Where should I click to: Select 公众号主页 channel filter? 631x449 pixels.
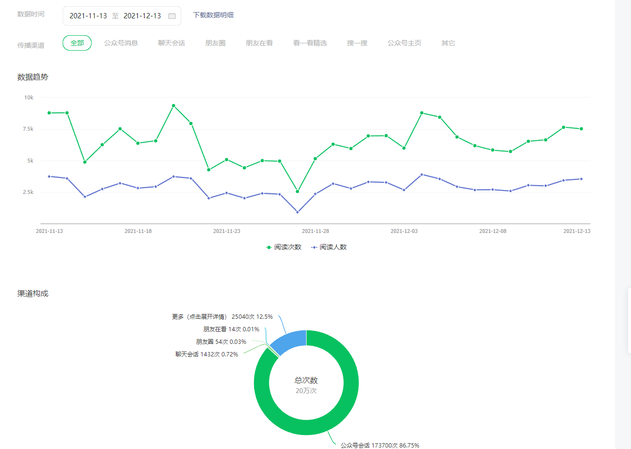[x=404, y=43]
